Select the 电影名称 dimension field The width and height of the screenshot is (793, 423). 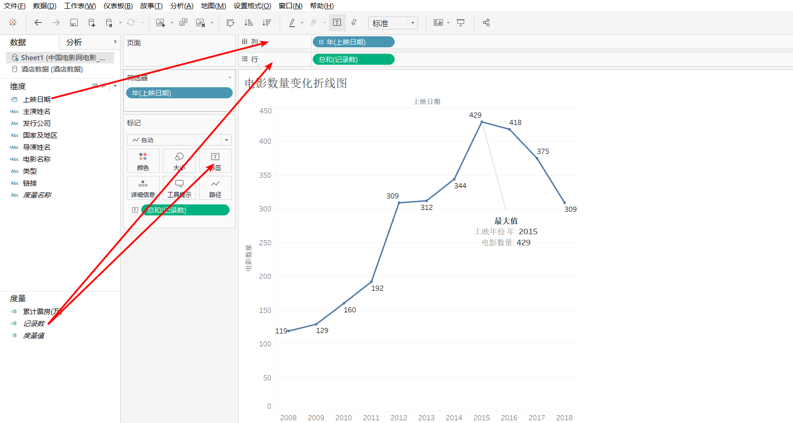coord(37,159)
